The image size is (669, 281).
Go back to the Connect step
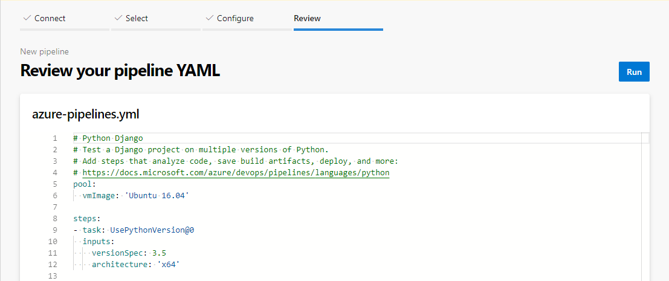click(50, 18)
